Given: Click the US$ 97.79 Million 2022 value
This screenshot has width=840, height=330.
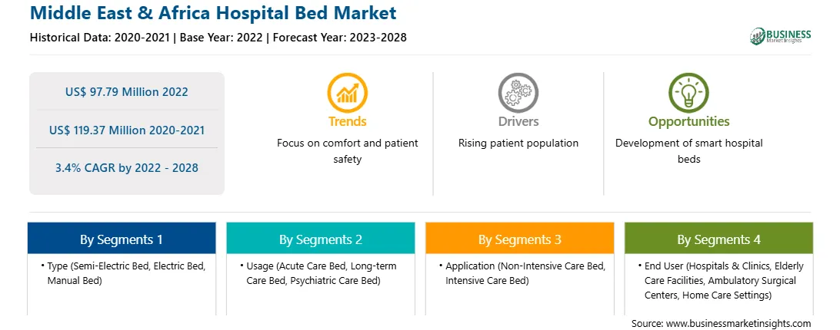Looking at the screenshot, I should coord(126,92).
